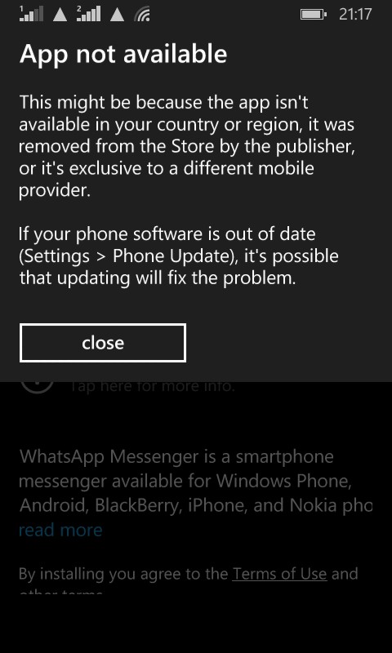Tap the SIM 2 signal strength icon
Viewport: 392px width, 653px height.
click(x=89, y=14)
